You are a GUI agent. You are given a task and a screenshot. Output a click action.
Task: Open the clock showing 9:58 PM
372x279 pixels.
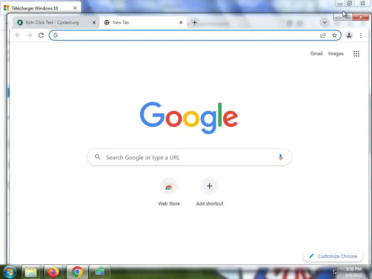click(353, 272)
